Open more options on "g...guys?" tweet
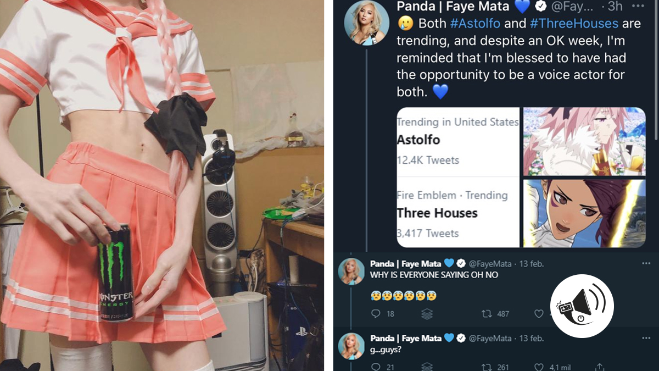The width and height of the screenshot is (659, 371). 646,338
